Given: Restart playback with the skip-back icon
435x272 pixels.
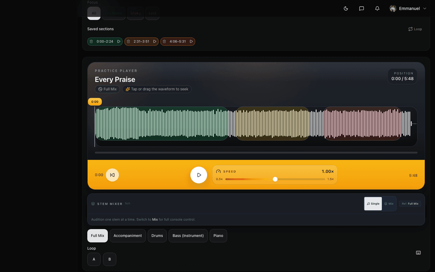Looking at the screenshot, I should 112,175.
